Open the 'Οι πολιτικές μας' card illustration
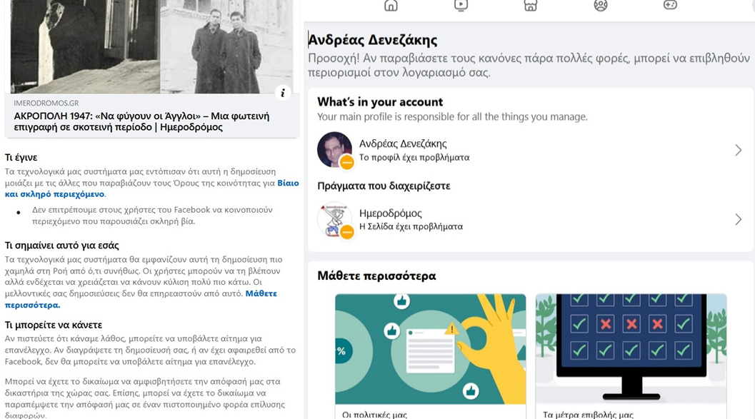This screenshot has width=755, height=419. [431, 349]
